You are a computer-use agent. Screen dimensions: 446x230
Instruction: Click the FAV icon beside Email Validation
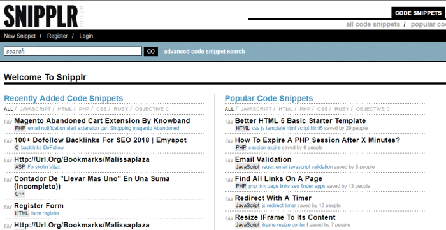coord(229,161)
